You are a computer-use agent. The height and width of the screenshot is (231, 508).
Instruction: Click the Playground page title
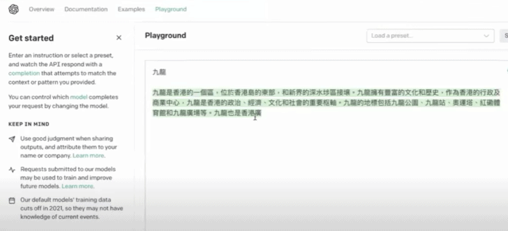(x=165, y=36)
